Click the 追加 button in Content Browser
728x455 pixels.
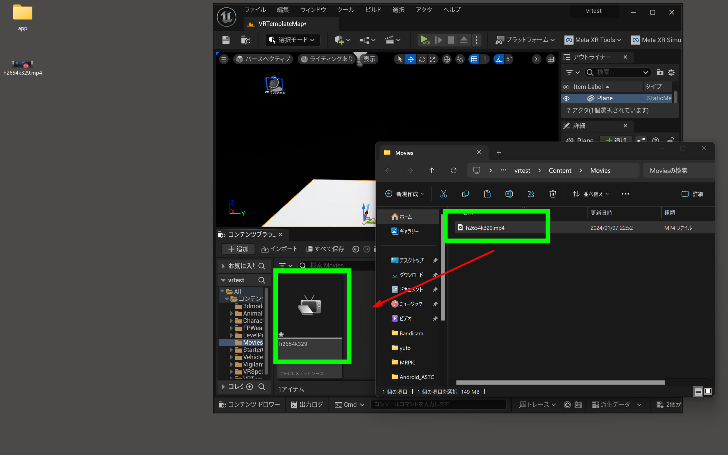[238, 249]
